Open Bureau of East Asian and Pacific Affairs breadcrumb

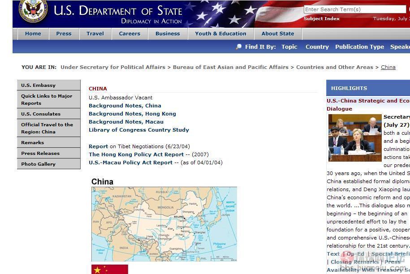click(x=231, y=67)
